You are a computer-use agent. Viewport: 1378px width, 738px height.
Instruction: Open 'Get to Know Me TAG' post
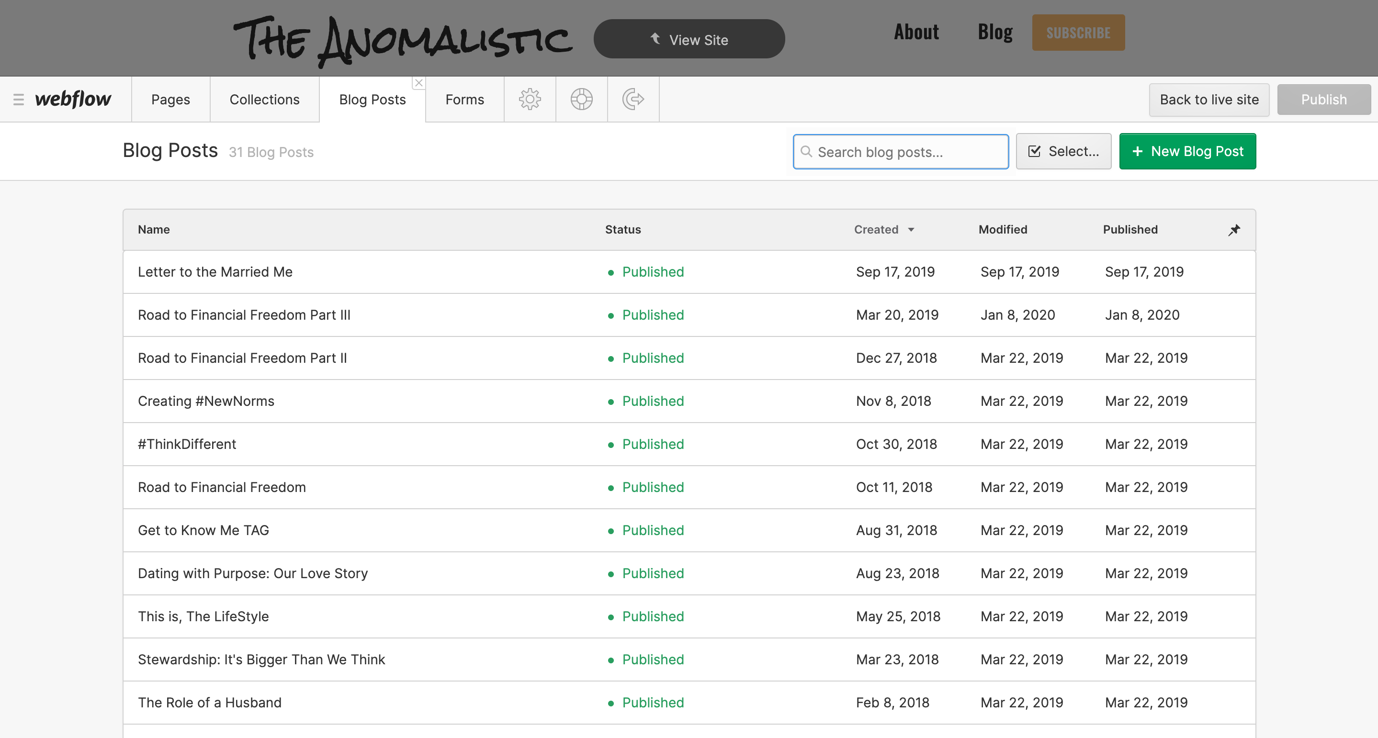689,530
